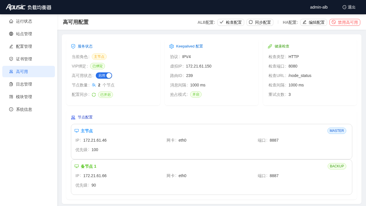The width and height of the screenshot is (366, 206).
Task: Click the BACKUP badge on 备节点 1
Action: [337, 166]
